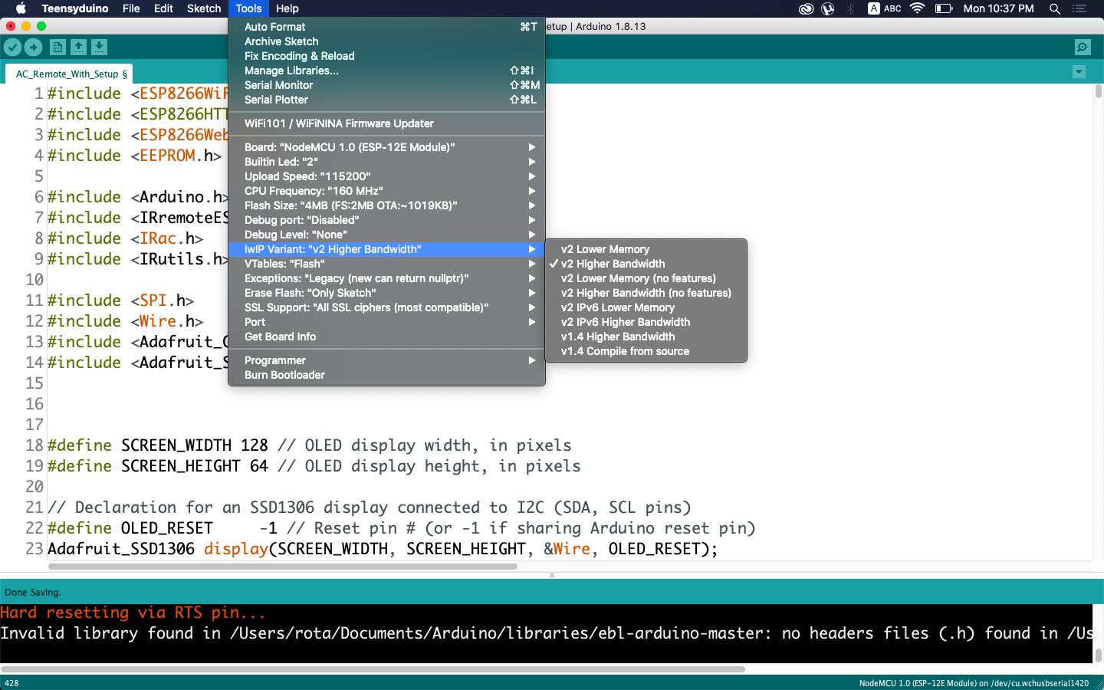Open WiFi101 / WiFiNINA Firmware Updater
This screenshot has width=1104, height=690.
click(x=386, y=123)
